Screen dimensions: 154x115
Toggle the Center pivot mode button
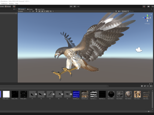[x=2, y=6]
